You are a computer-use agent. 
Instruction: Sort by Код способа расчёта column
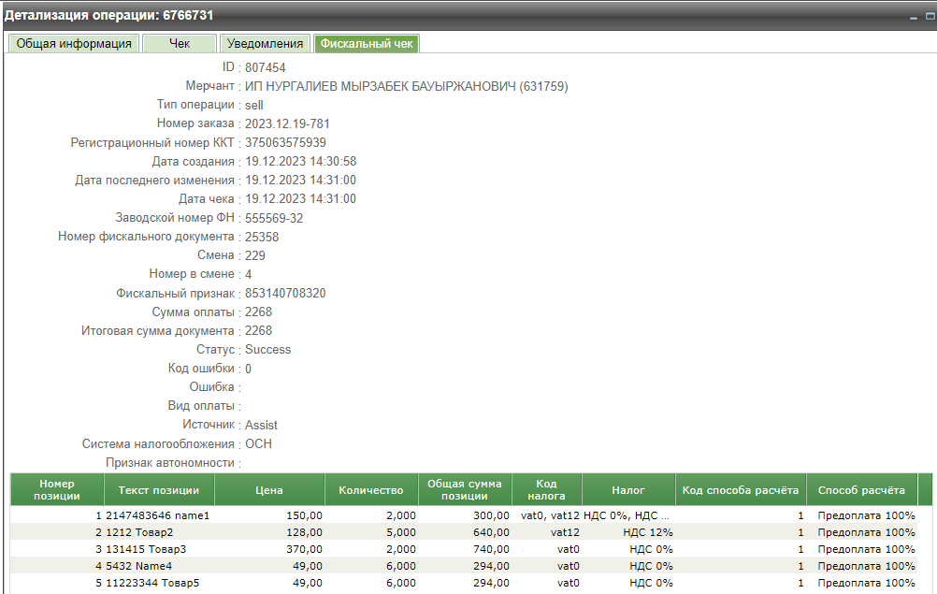click(741, 490)
